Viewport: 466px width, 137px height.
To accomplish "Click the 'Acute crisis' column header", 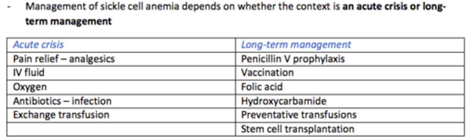I will 38,45.
